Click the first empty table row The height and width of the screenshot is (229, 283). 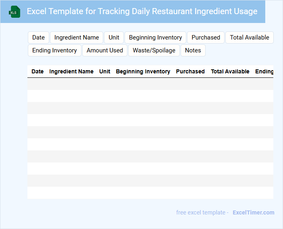pos(150,84)
